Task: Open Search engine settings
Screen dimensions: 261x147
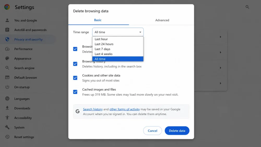Action: tap(24, 68)
